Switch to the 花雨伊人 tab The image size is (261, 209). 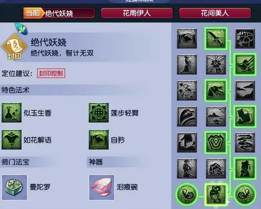(x=137, y=13)
